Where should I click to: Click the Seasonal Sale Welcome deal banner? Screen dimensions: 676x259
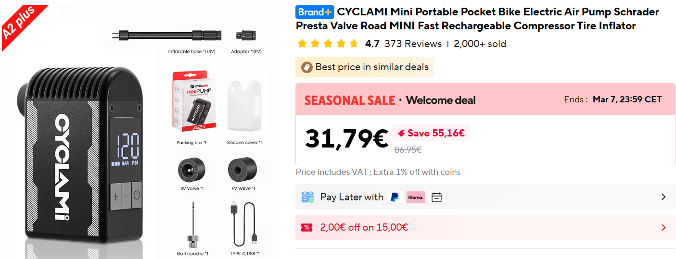390,100
